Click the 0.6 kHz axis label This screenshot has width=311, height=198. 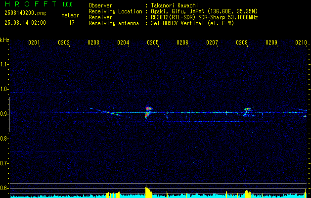click(x=4, y=188)
